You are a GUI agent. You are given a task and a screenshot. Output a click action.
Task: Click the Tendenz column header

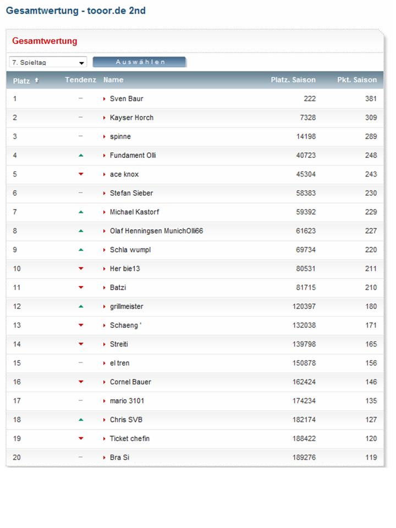point(80,80)
